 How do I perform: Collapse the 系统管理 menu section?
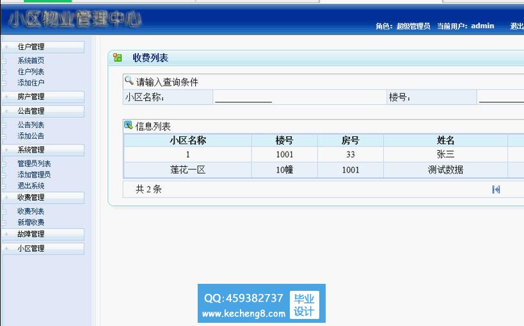point(43,150)
